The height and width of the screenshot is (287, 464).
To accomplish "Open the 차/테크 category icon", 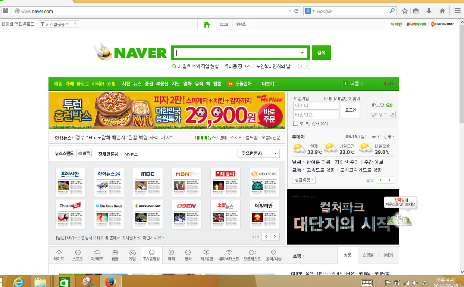I will 97,255.
